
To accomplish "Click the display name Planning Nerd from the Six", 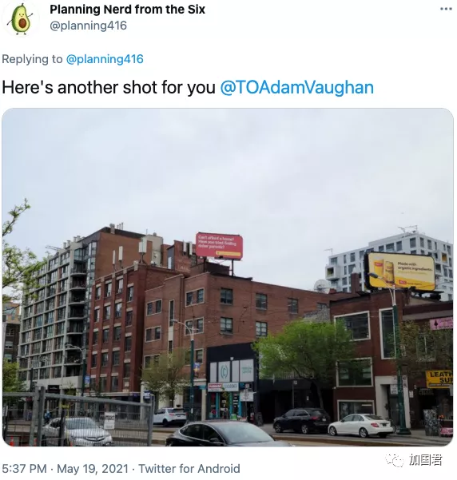I will pyautogui.click(x=127, y=10).
